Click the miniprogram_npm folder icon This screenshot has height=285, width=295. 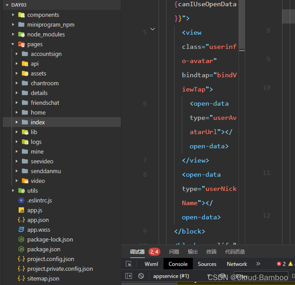pos(21,24)
